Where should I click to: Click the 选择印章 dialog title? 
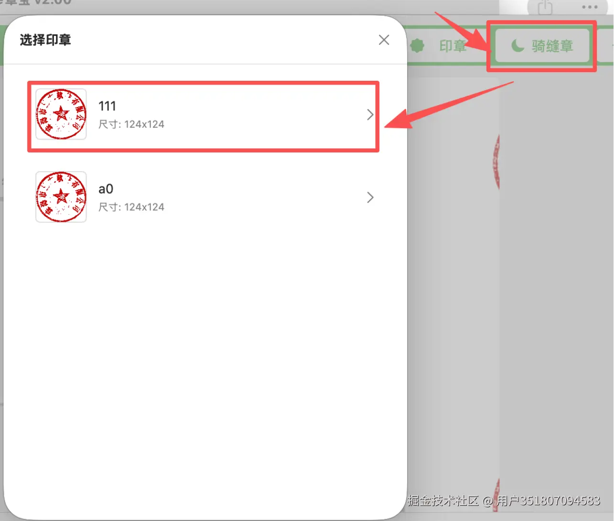[45, 40]
